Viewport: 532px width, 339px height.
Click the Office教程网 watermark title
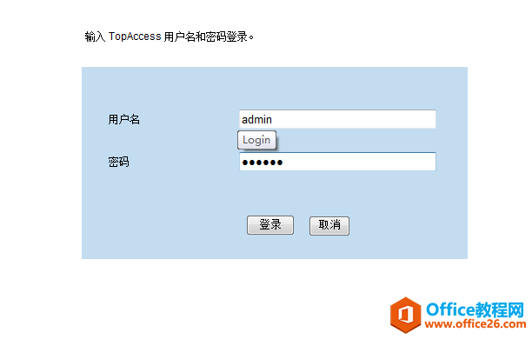coord(475,309)
